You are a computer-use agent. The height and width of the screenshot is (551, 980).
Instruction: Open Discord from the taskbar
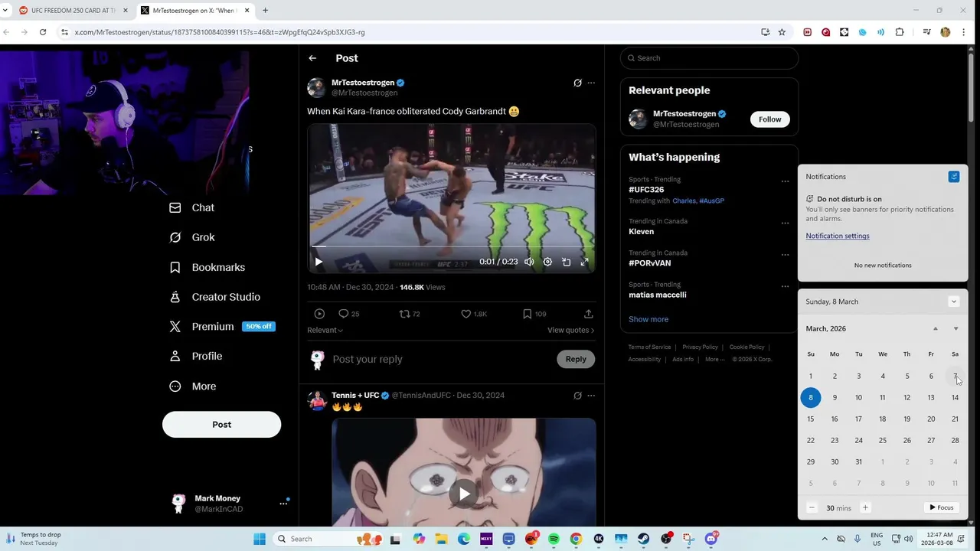[x=710, y=539]
